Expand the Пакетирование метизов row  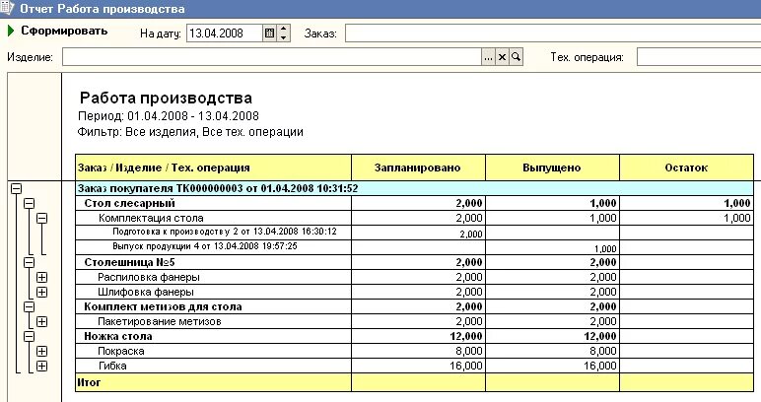click(x=42, y=321)
